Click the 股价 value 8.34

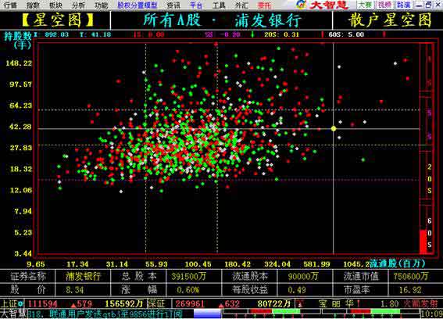(x=74, y=290)
